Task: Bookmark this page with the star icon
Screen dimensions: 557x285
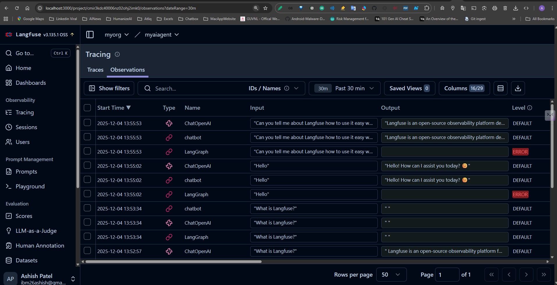Action: [265, 8]
